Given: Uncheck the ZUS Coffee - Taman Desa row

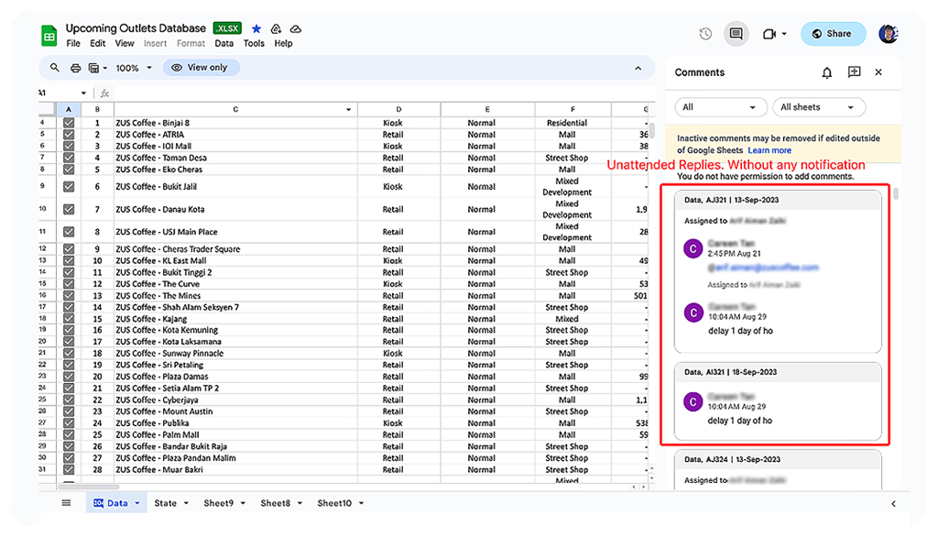Looking at the screenshot, I should coord(69,158).
